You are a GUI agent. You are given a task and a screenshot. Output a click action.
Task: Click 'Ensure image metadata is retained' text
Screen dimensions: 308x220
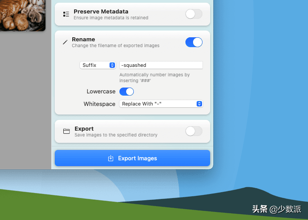click(111, 18)
